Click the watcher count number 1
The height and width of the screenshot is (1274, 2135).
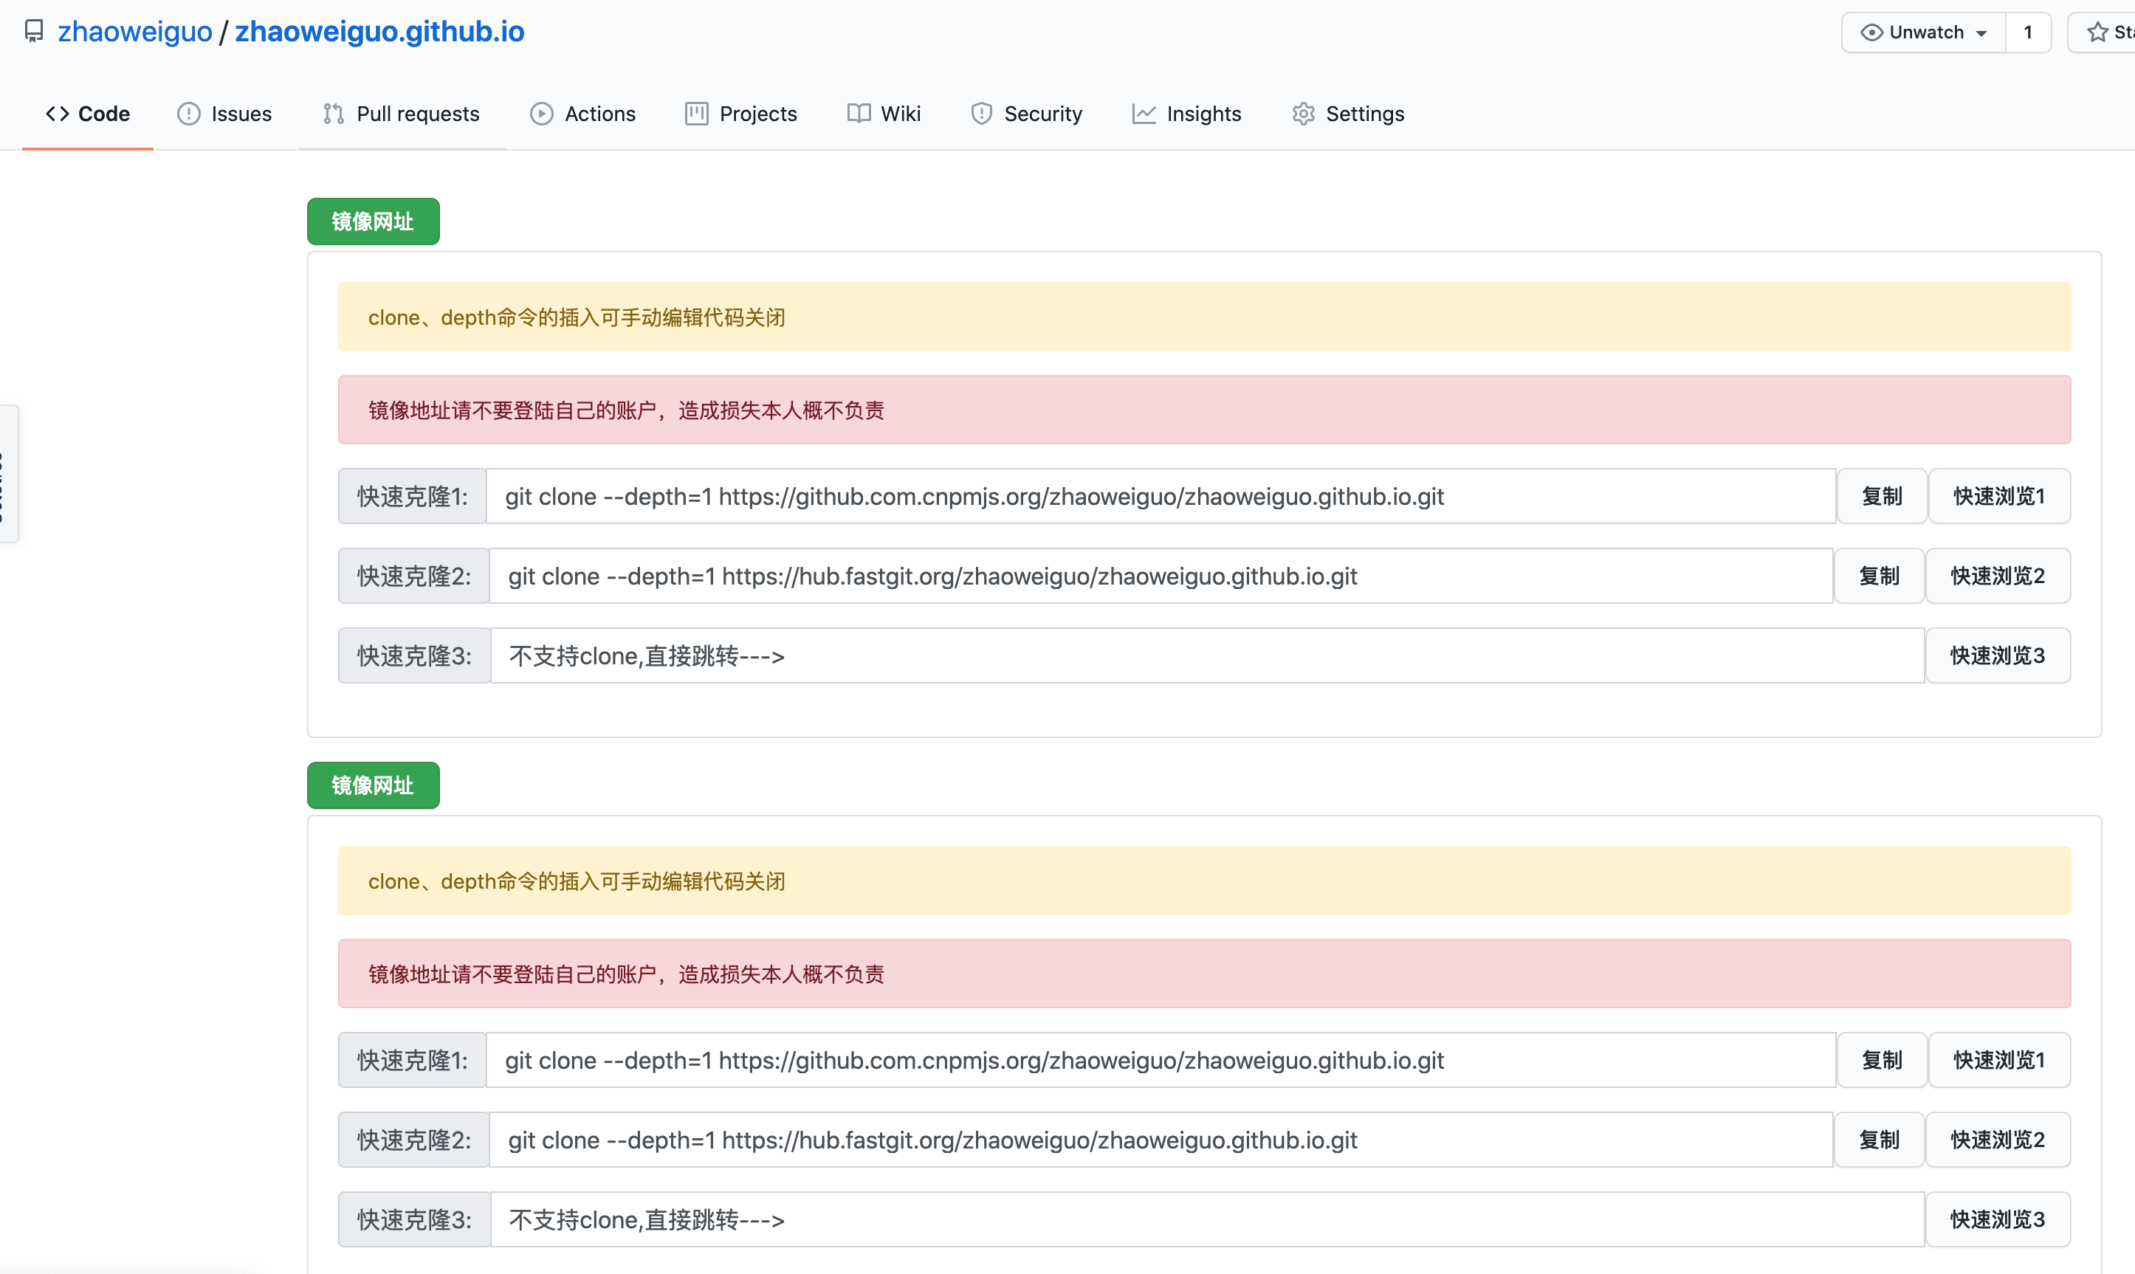click(x=2028, y=32)
